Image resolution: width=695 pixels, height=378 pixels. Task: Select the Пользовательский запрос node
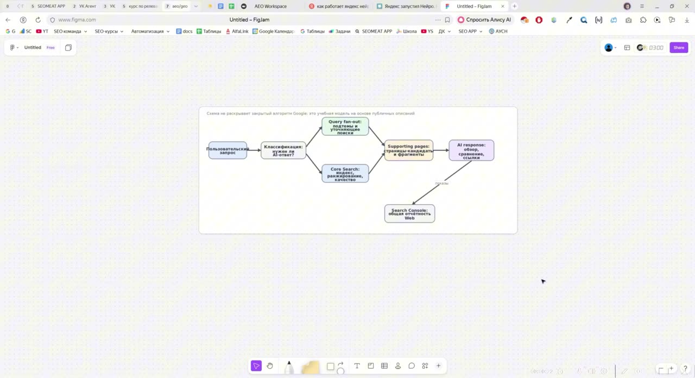point(228,150)
